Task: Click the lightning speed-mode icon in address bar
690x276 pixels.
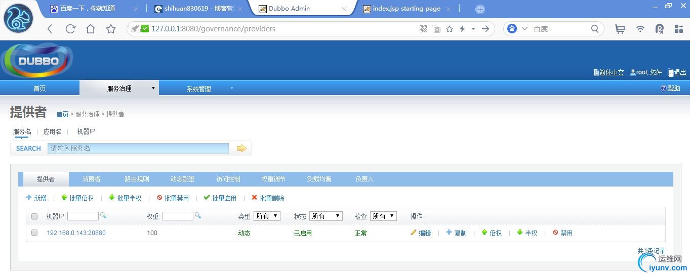Action: tap(462, 29)
